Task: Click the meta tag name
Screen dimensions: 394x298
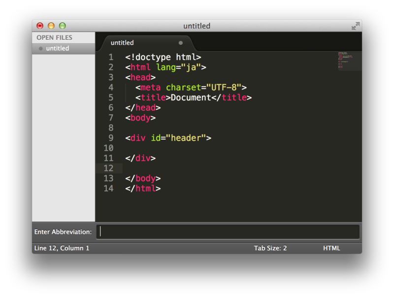Action: pyautogui.click(x=151, y=88)
